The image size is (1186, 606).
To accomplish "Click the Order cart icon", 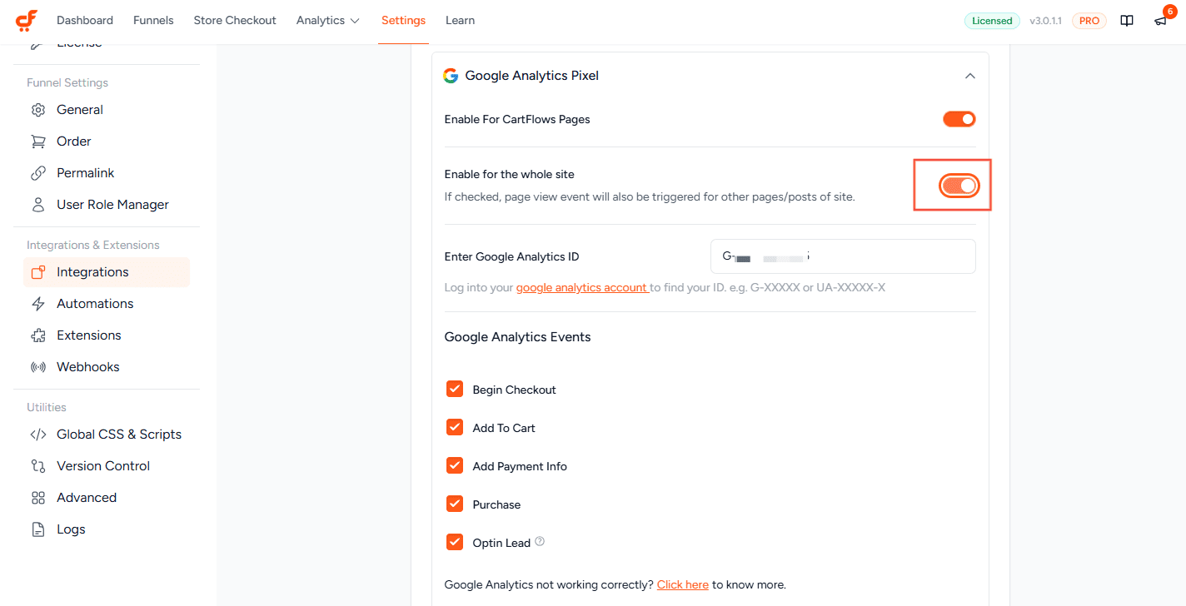I will point(38,142).
